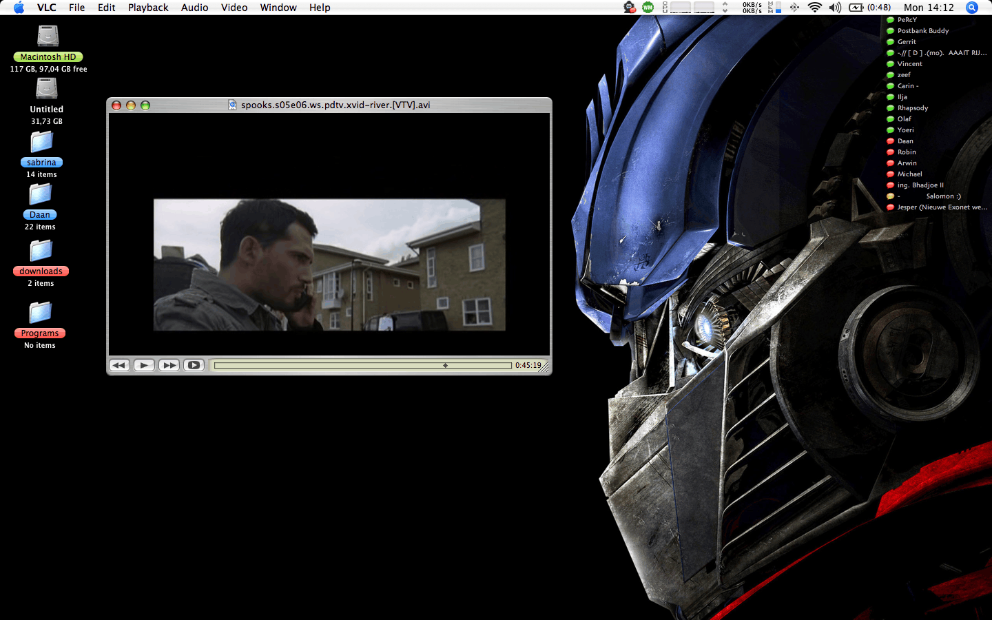992x620 pixels.
Task: Open the Playback menu
Action: [x=148, y=8]
